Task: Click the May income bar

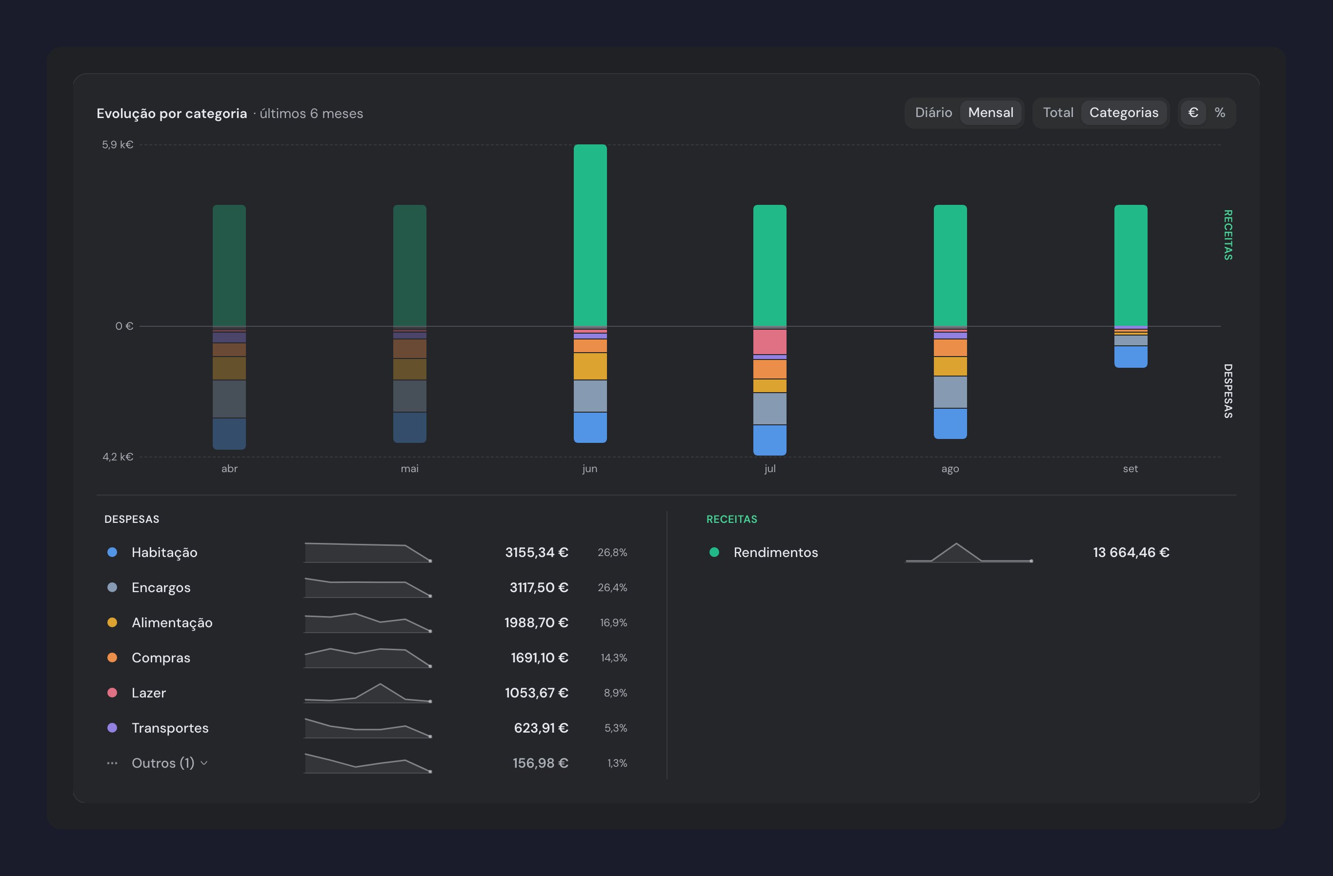Action: tap(409, 265)
